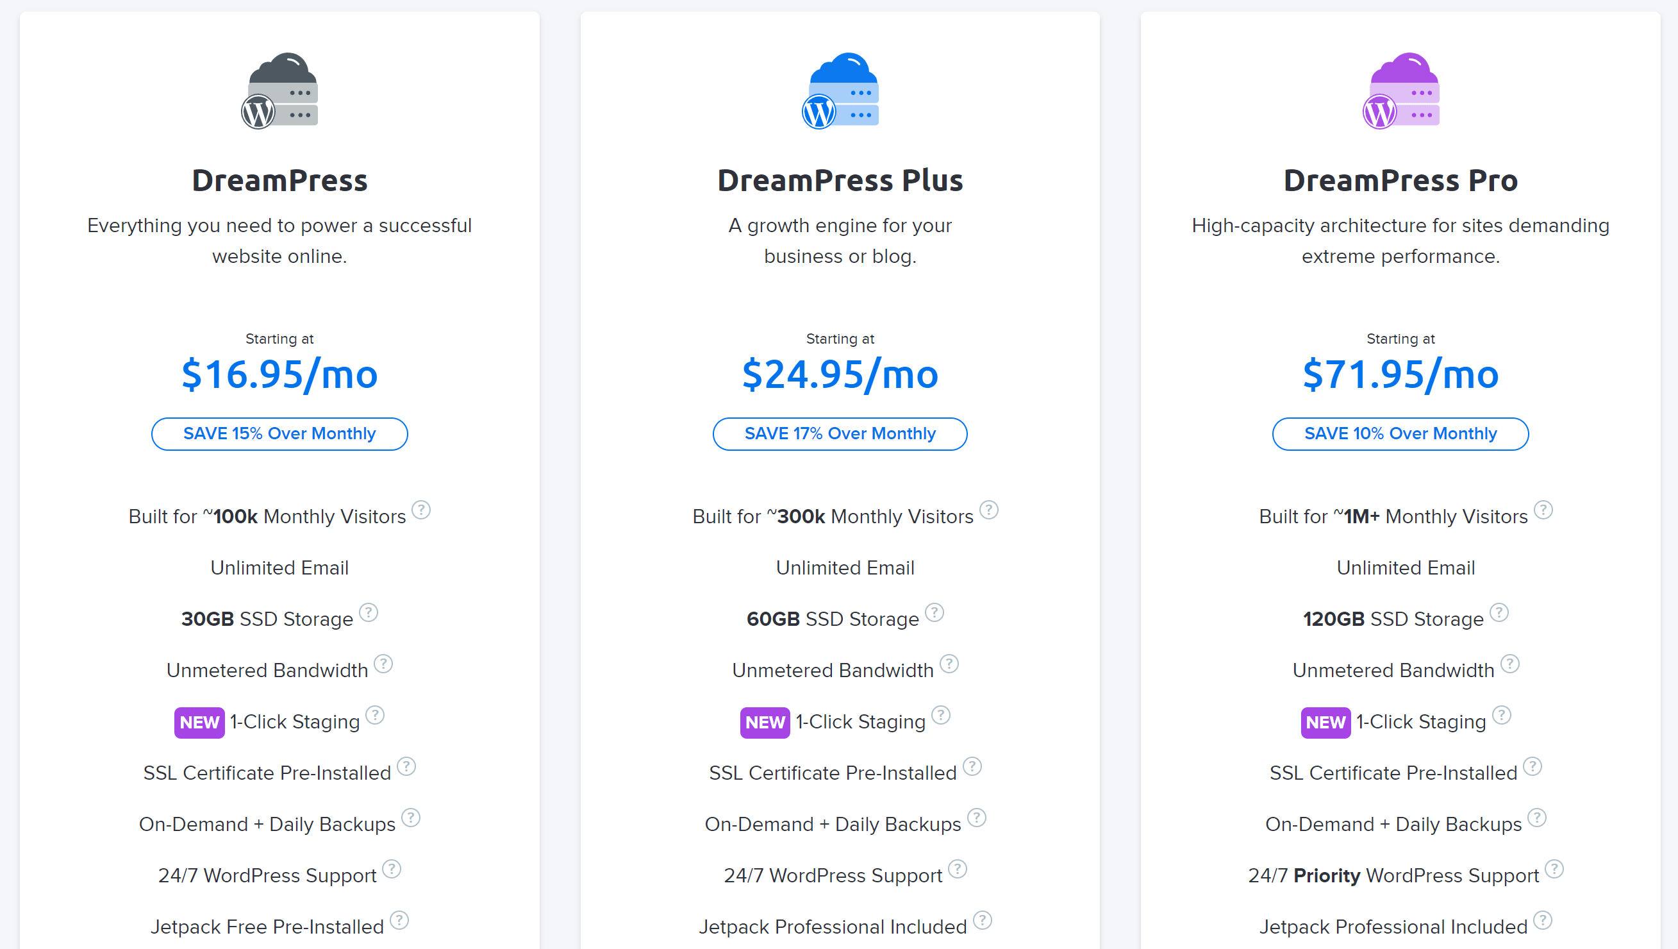Click the DreamPress Pro plan heading
Viewport: 1678px width, 949px height.
click(x=1400, y=181)
